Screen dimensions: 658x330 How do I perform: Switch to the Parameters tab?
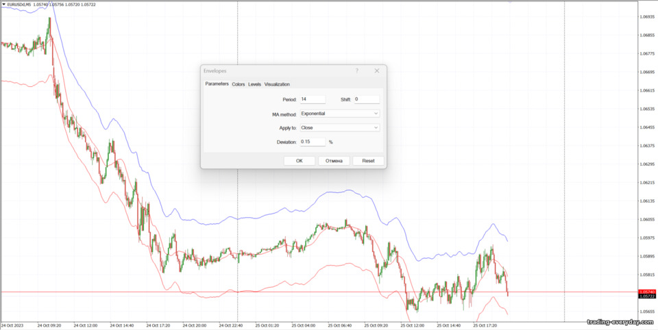pyautogui.click(x=217, y=84)
